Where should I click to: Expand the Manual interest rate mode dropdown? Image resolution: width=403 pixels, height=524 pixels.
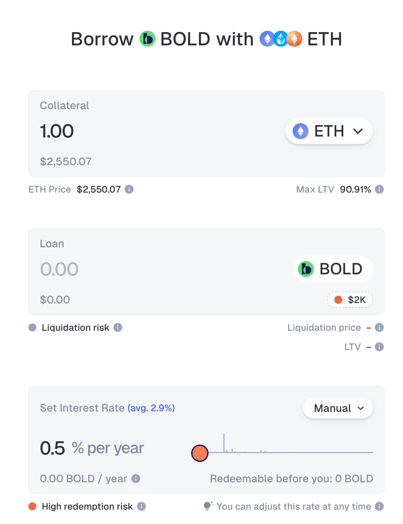point(338,408)
